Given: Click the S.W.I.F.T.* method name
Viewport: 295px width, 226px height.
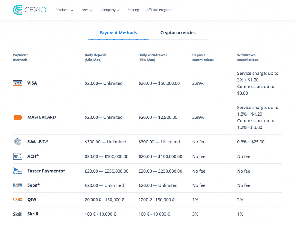Looking at the screenshot, I should (38, 142).
